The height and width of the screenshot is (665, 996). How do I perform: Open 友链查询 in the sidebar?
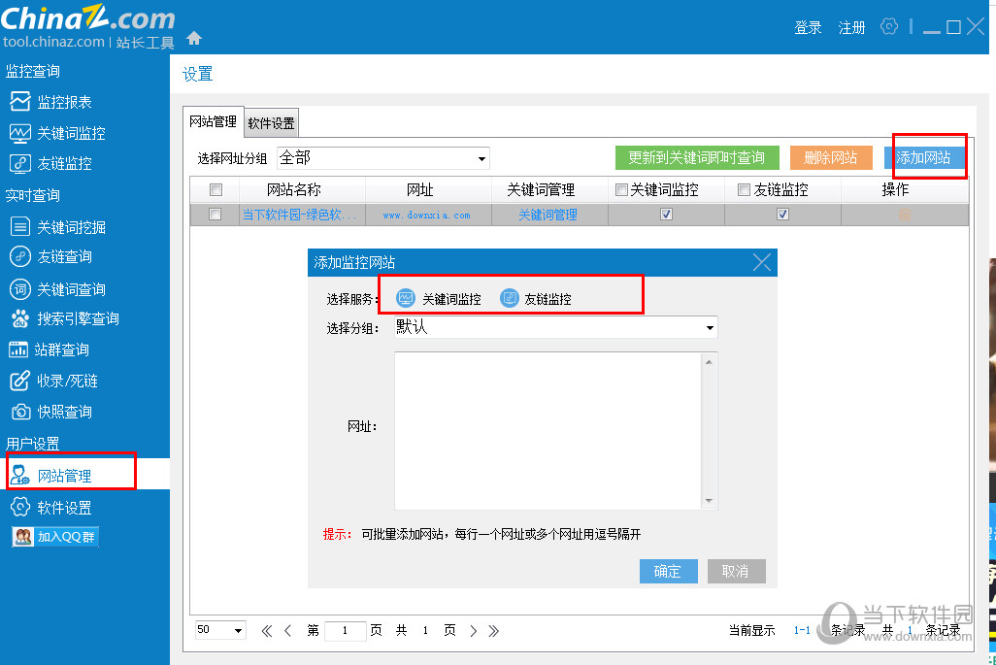click(50, 256)
